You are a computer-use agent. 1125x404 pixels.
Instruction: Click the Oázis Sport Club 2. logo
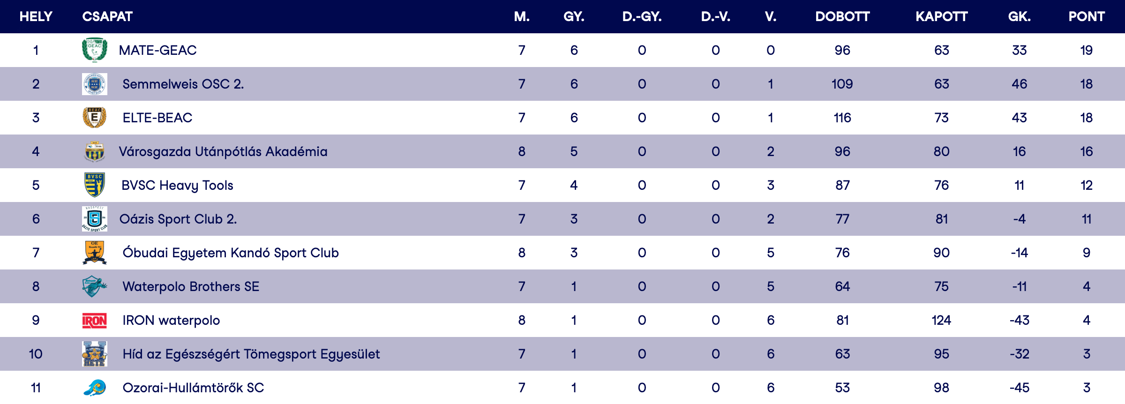(x=95, y=219)
